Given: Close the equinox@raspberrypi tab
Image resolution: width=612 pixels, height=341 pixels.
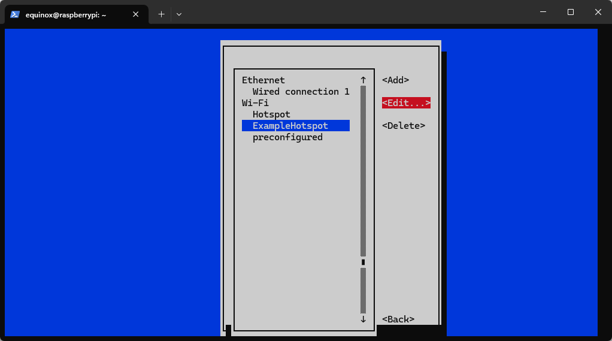Looking at the screenshot, I should point(135,14).
